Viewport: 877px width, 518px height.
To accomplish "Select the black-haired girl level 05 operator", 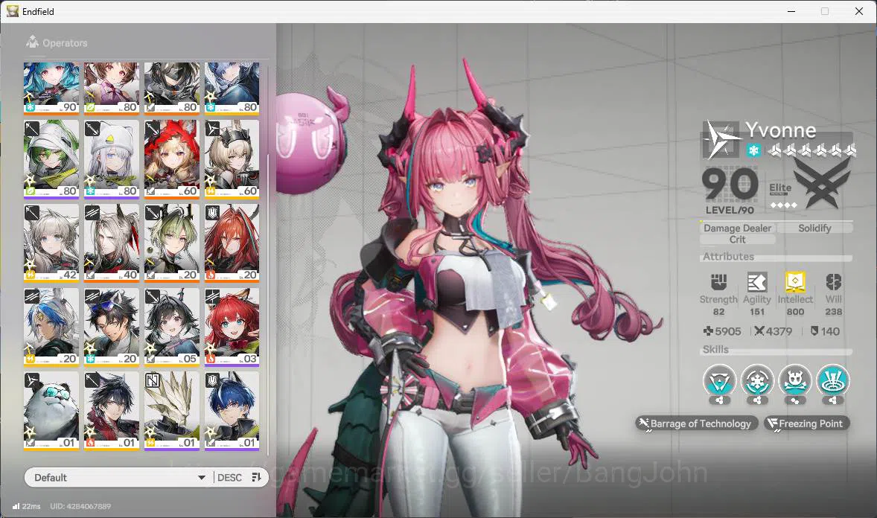I will (x=172, y=327).
